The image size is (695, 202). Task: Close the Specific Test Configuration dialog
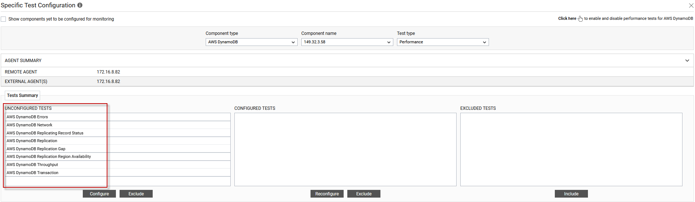(x=691, y=6)
